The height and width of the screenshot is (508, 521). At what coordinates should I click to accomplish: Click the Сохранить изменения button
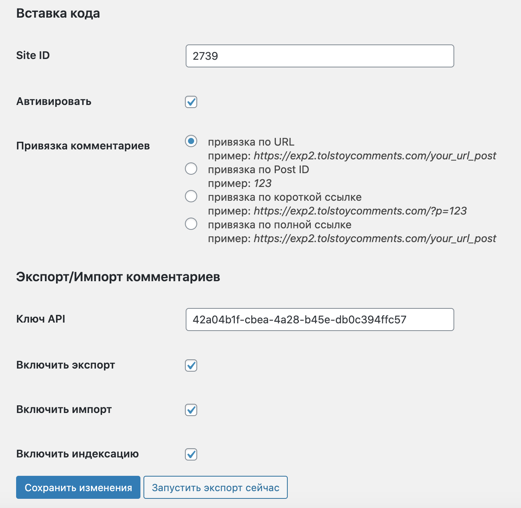(x=78, y=487)
